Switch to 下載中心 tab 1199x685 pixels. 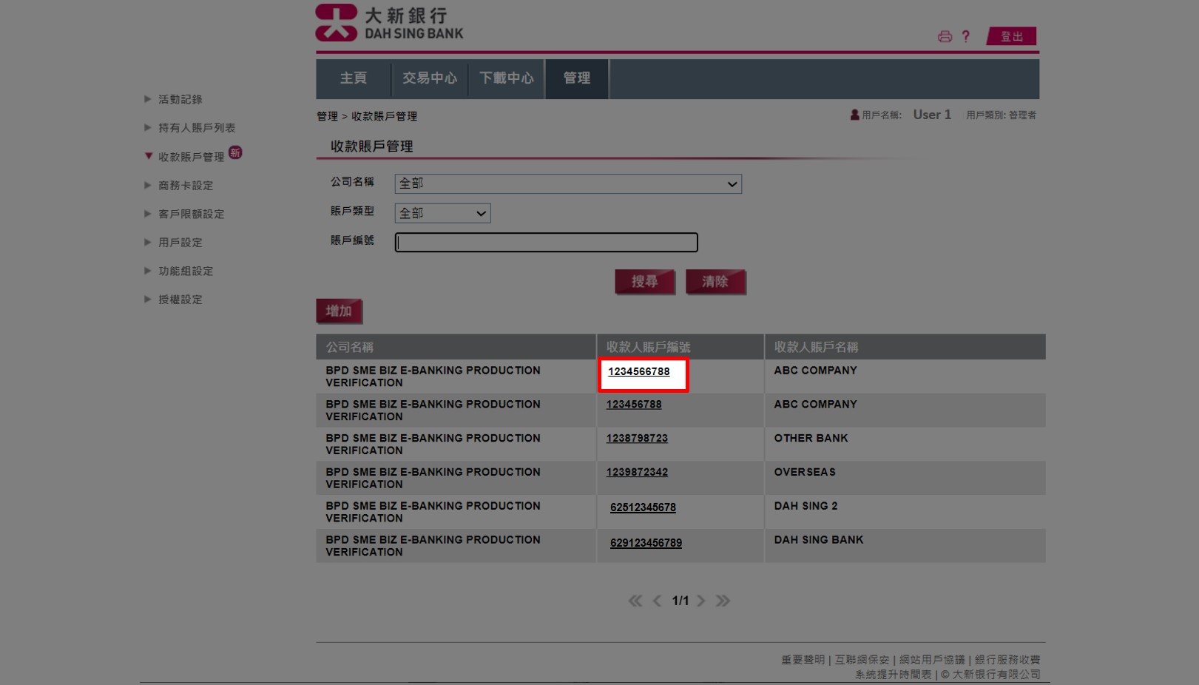506,78
